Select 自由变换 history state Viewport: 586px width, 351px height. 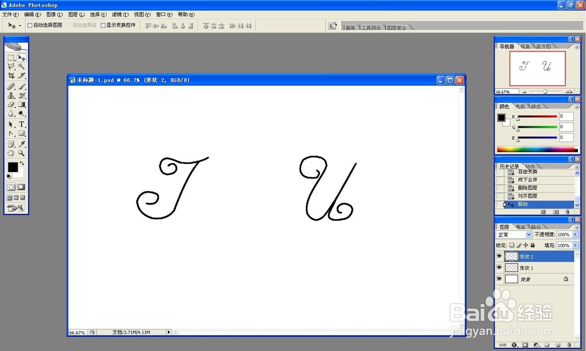click(x=535, y=172)
